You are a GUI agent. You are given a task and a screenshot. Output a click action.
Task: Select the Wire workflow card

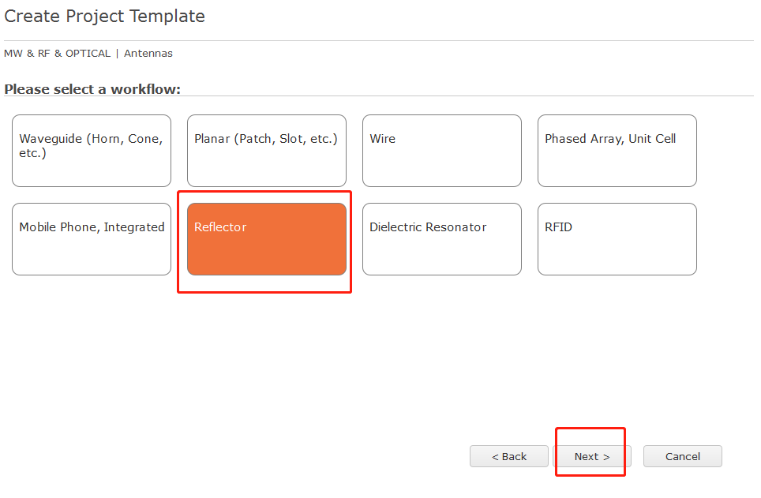click(x=441, y=151)
